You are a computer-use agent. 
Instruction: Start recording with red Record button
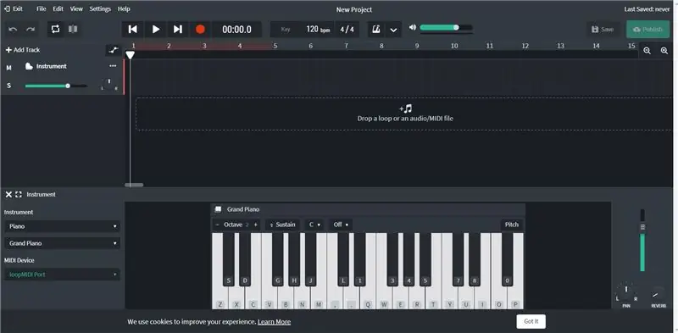(200, 30)
